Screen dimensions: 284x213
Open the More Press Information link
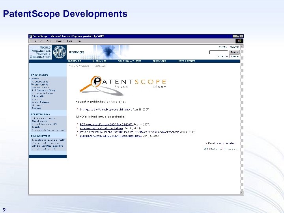pyautogui.click(x=222, y=143)
